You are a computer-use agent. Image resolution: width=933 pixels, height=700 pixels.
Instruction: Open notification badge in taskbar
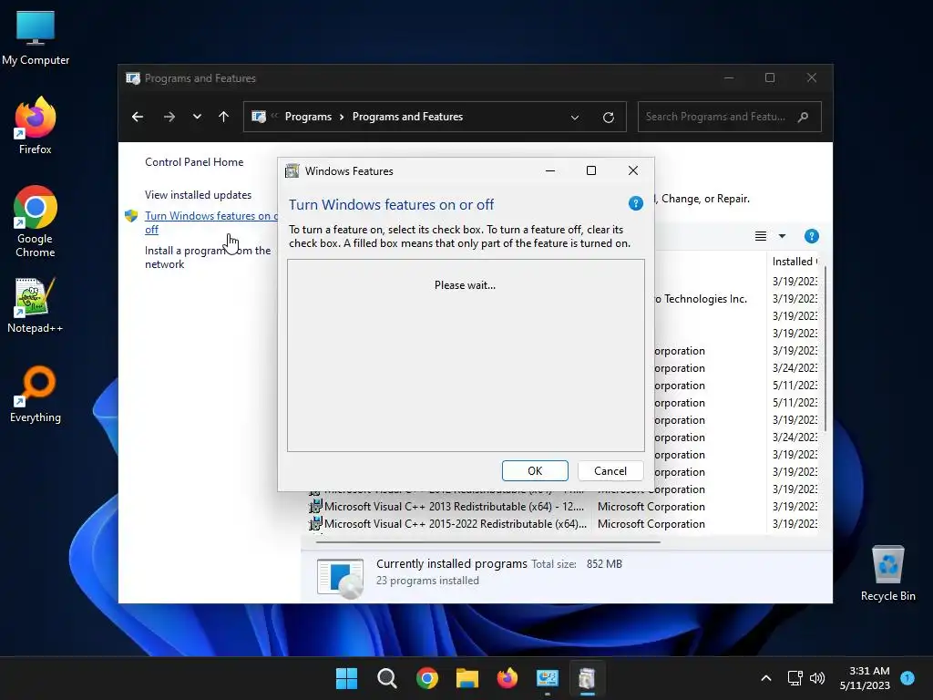tap(907, 677)
